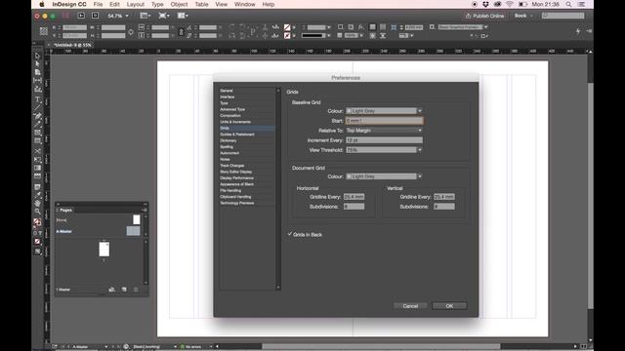Viewport: 625px width, 351px height.
Task: Click the edit page size icon in Pages panel
Action: (112, 290)
